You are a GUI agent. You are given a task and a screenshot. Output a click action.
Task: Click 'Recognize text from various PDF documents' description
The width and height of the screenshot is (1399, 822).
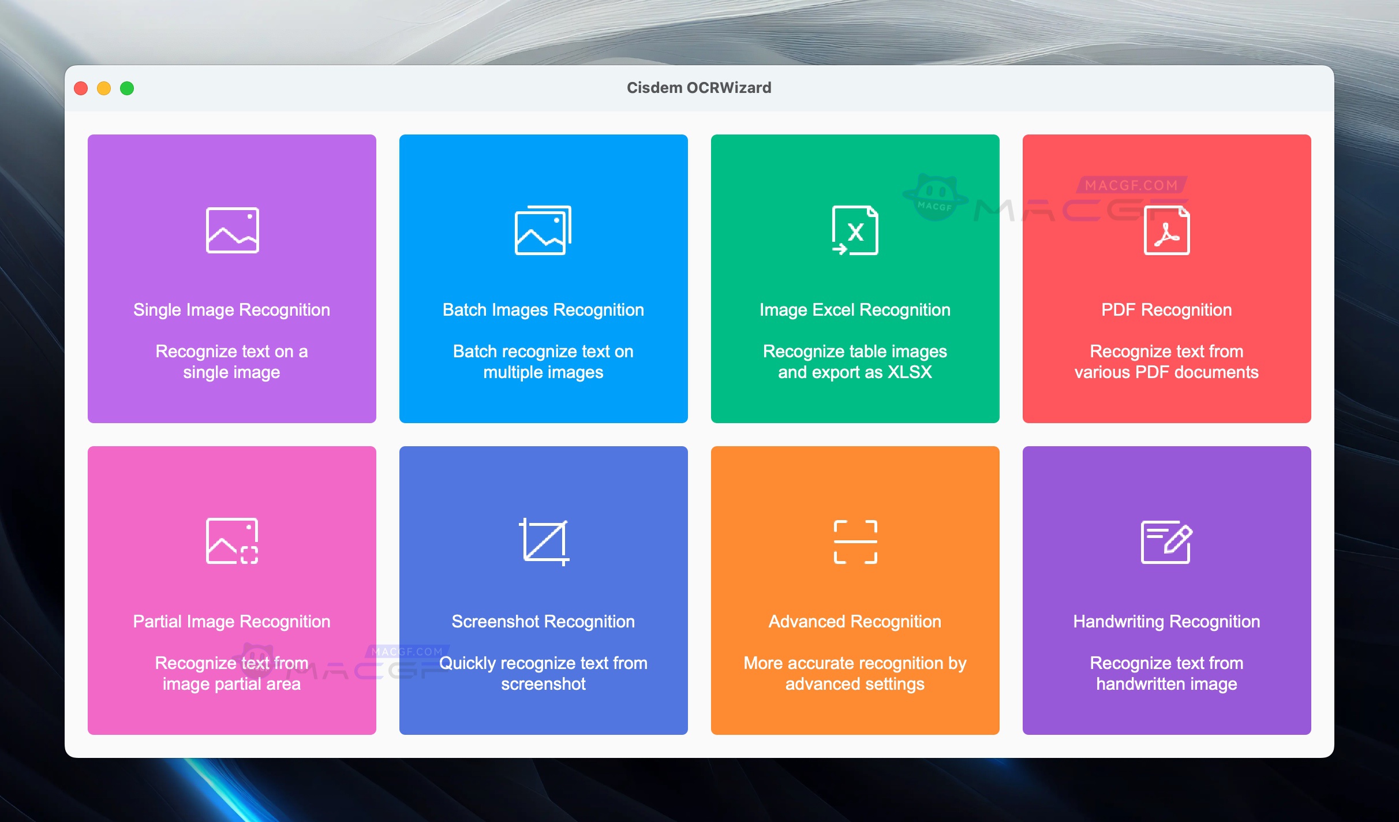coord(1166,361)
